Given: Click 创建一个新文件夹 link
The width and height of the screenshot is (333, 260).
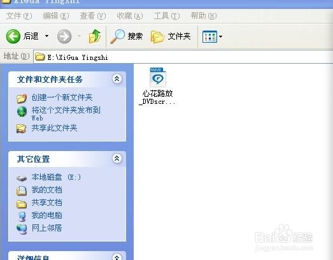Looking at the screenshot, I should pyautogui.click(x=62, y=97).
